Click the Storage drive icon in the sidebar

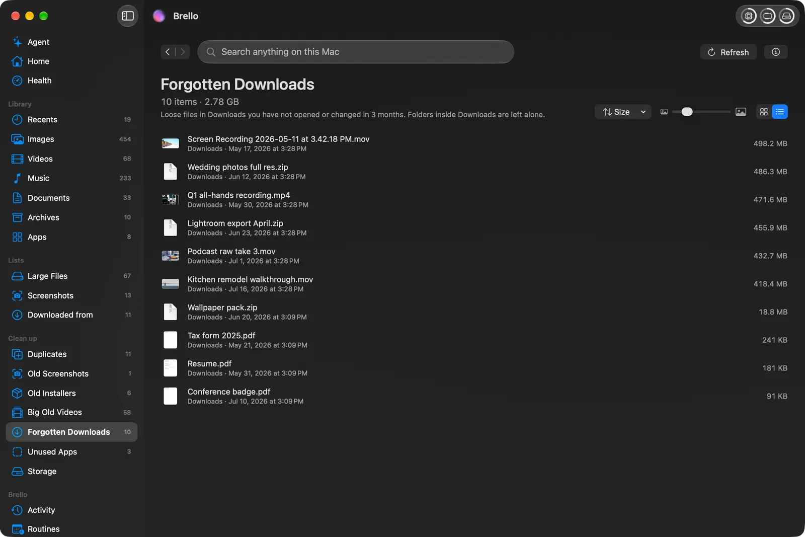point(17,472)
